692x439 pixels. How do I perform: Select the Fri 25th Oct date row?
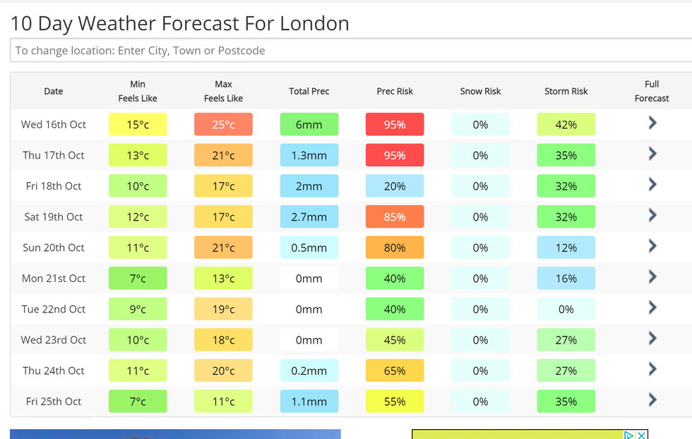coord(54,402)
